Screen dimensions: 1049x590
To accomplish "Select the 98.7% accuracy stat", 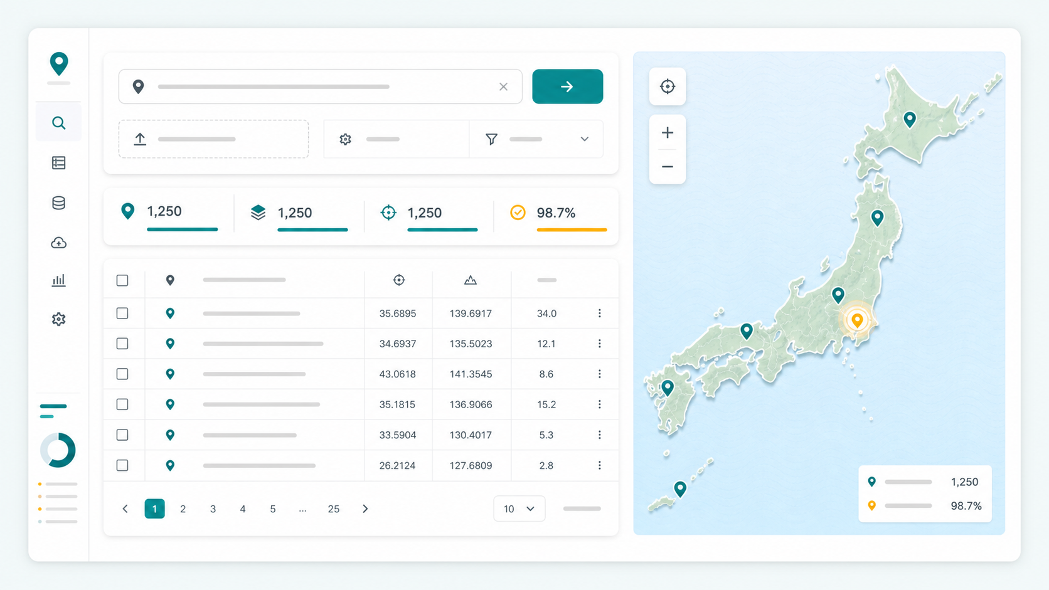I will click(558, 216).
